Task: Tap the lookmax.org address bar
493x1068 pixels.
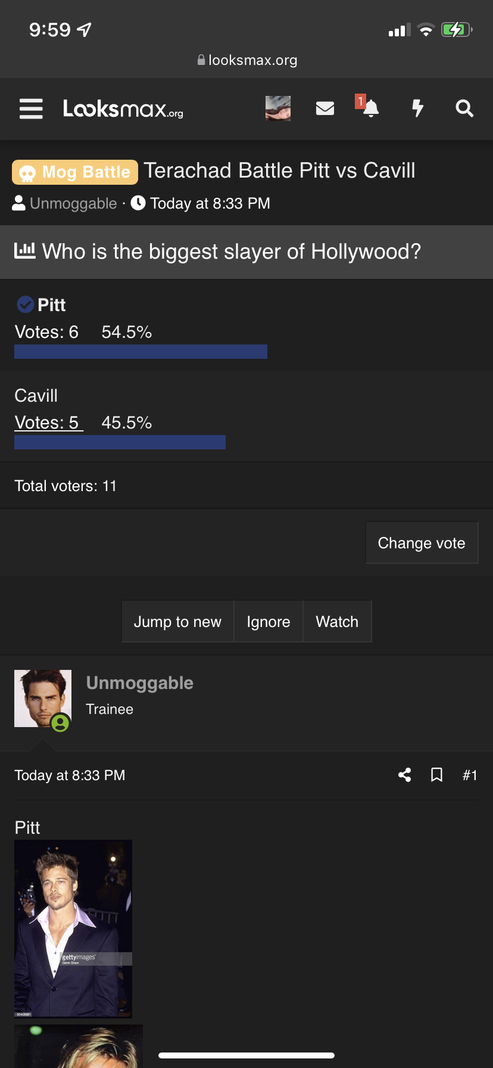Action: click(246, 60)
